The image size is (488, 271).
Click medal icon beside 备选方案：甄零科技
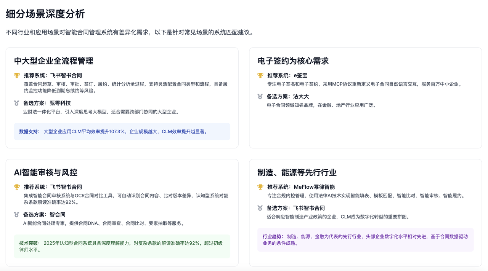click(17, 103)
